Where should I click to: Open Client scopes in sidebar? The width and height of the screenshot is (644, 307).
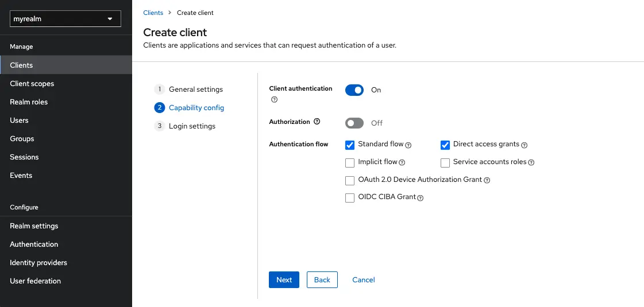point(65,84)
